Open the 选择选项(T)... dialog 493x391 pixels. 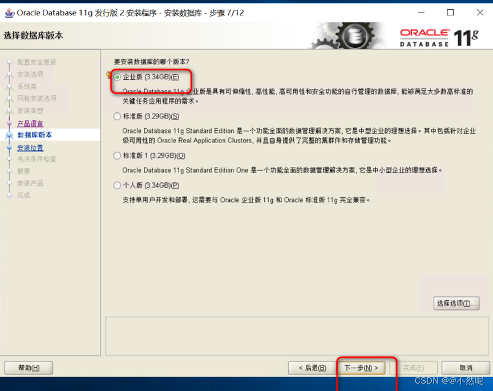click(456, 303)
